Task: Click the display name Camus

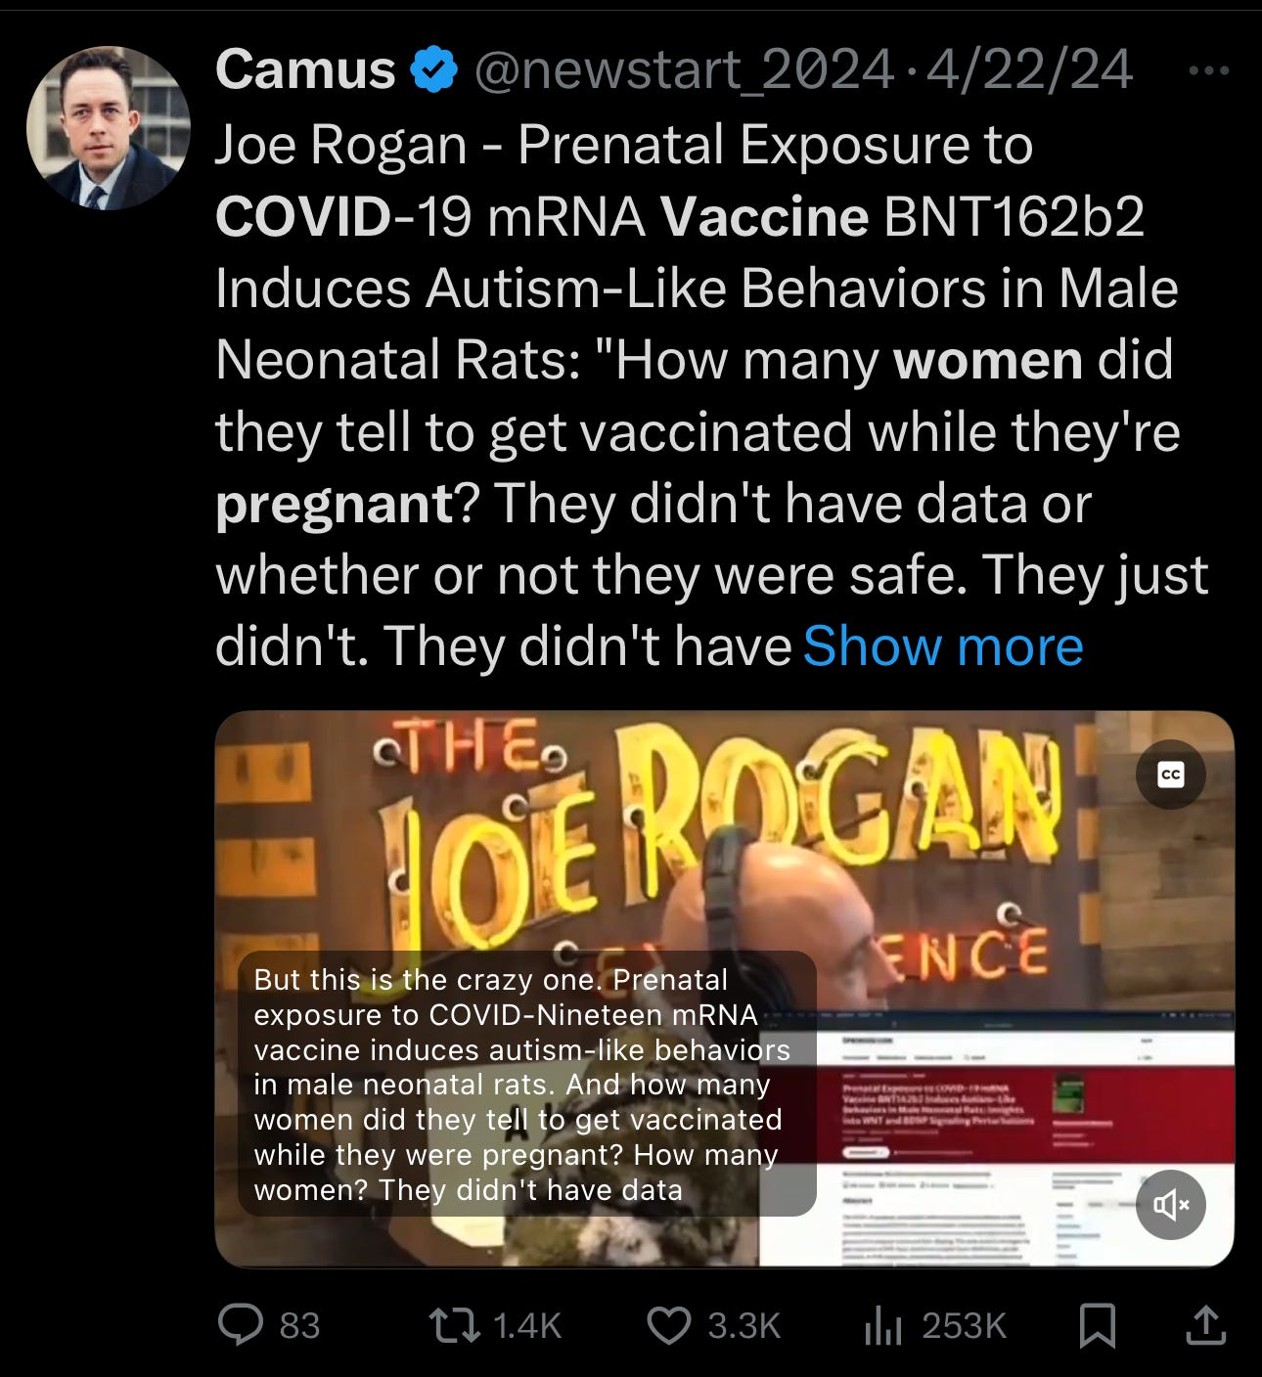Action: pyautogui.click(x=305, y=70)
